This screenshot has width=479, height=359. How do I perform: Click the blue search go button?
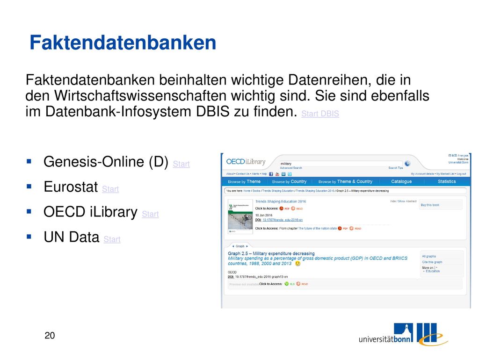[x=407, y=164]
